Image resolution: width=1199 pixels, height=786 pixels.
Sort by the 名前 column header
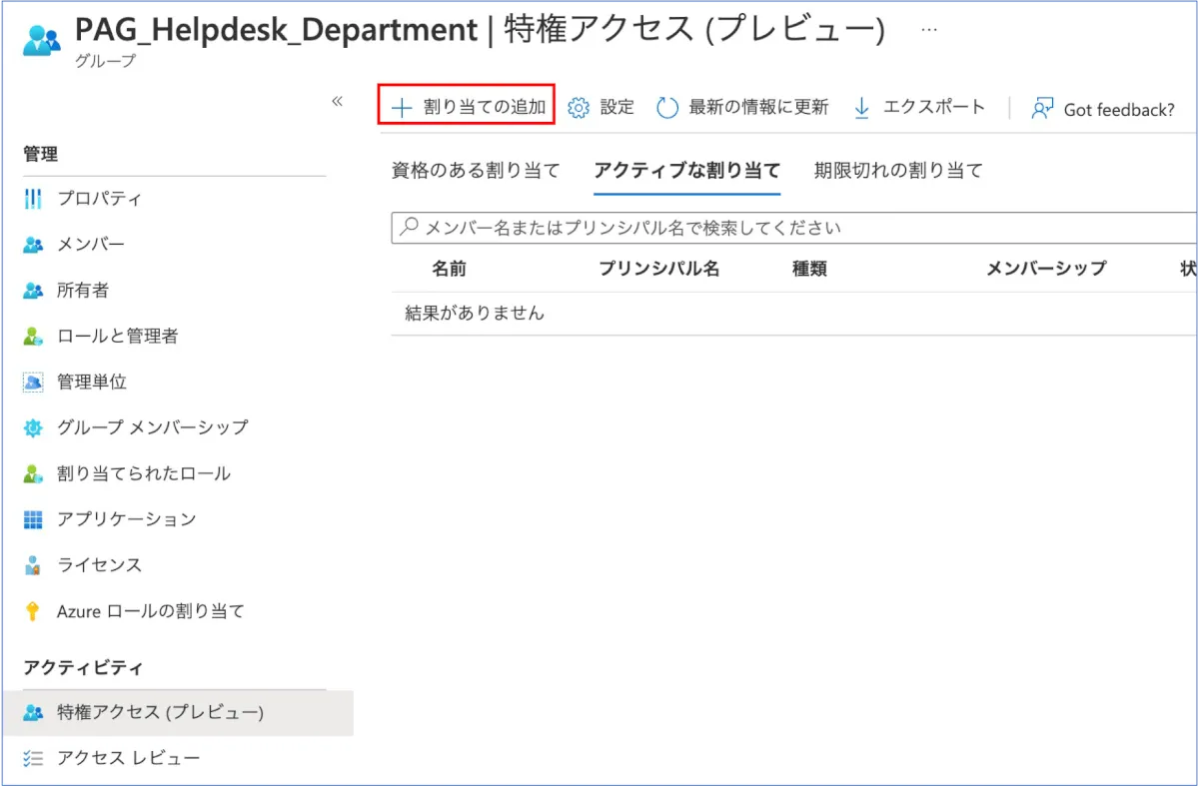tap(449, 269)
